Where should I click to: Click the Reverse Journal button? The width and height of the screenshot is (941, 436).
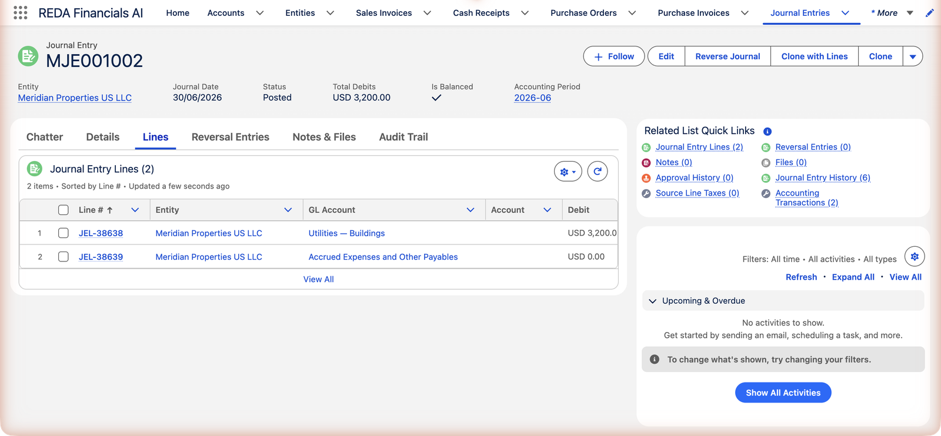click(x=728, y=56)
